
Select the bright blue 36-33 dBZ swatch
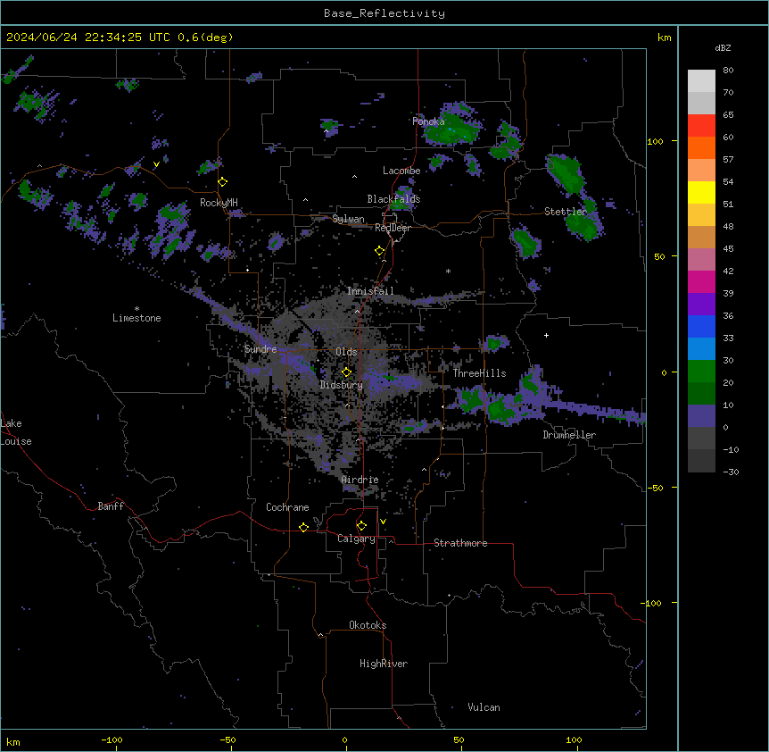pyautogui.click(x=701, y=326)
